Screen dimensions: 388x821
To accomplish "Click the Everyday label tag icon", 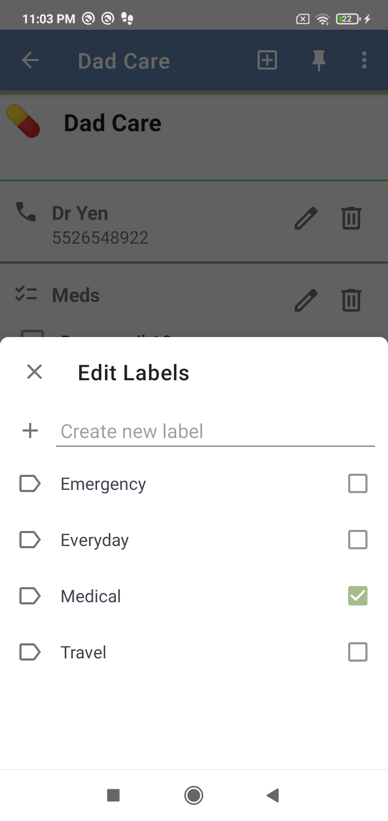I will click(30, 540).
